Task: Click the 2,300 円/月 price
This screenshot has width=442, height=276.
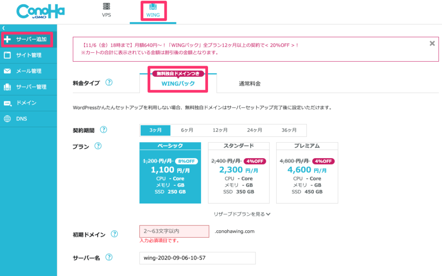Action: (239, 170)
